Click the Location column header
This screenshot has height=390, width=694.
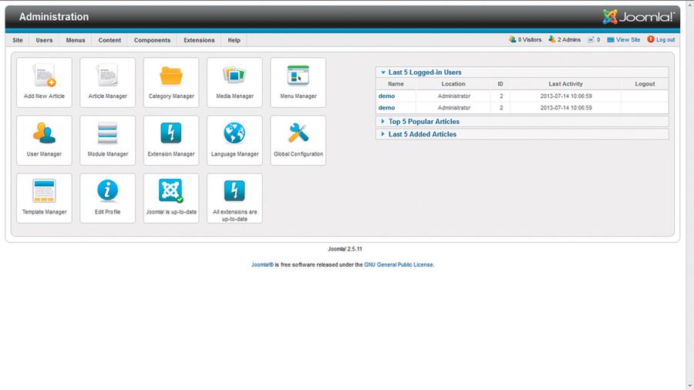pos(453,84)
